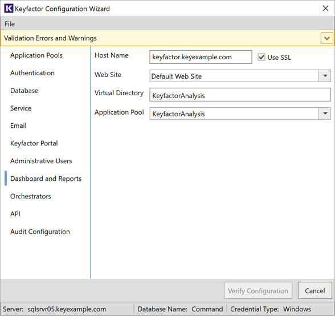Select the Application Pools section
This screenshot has height=316, width=335.
pos(36,55)
